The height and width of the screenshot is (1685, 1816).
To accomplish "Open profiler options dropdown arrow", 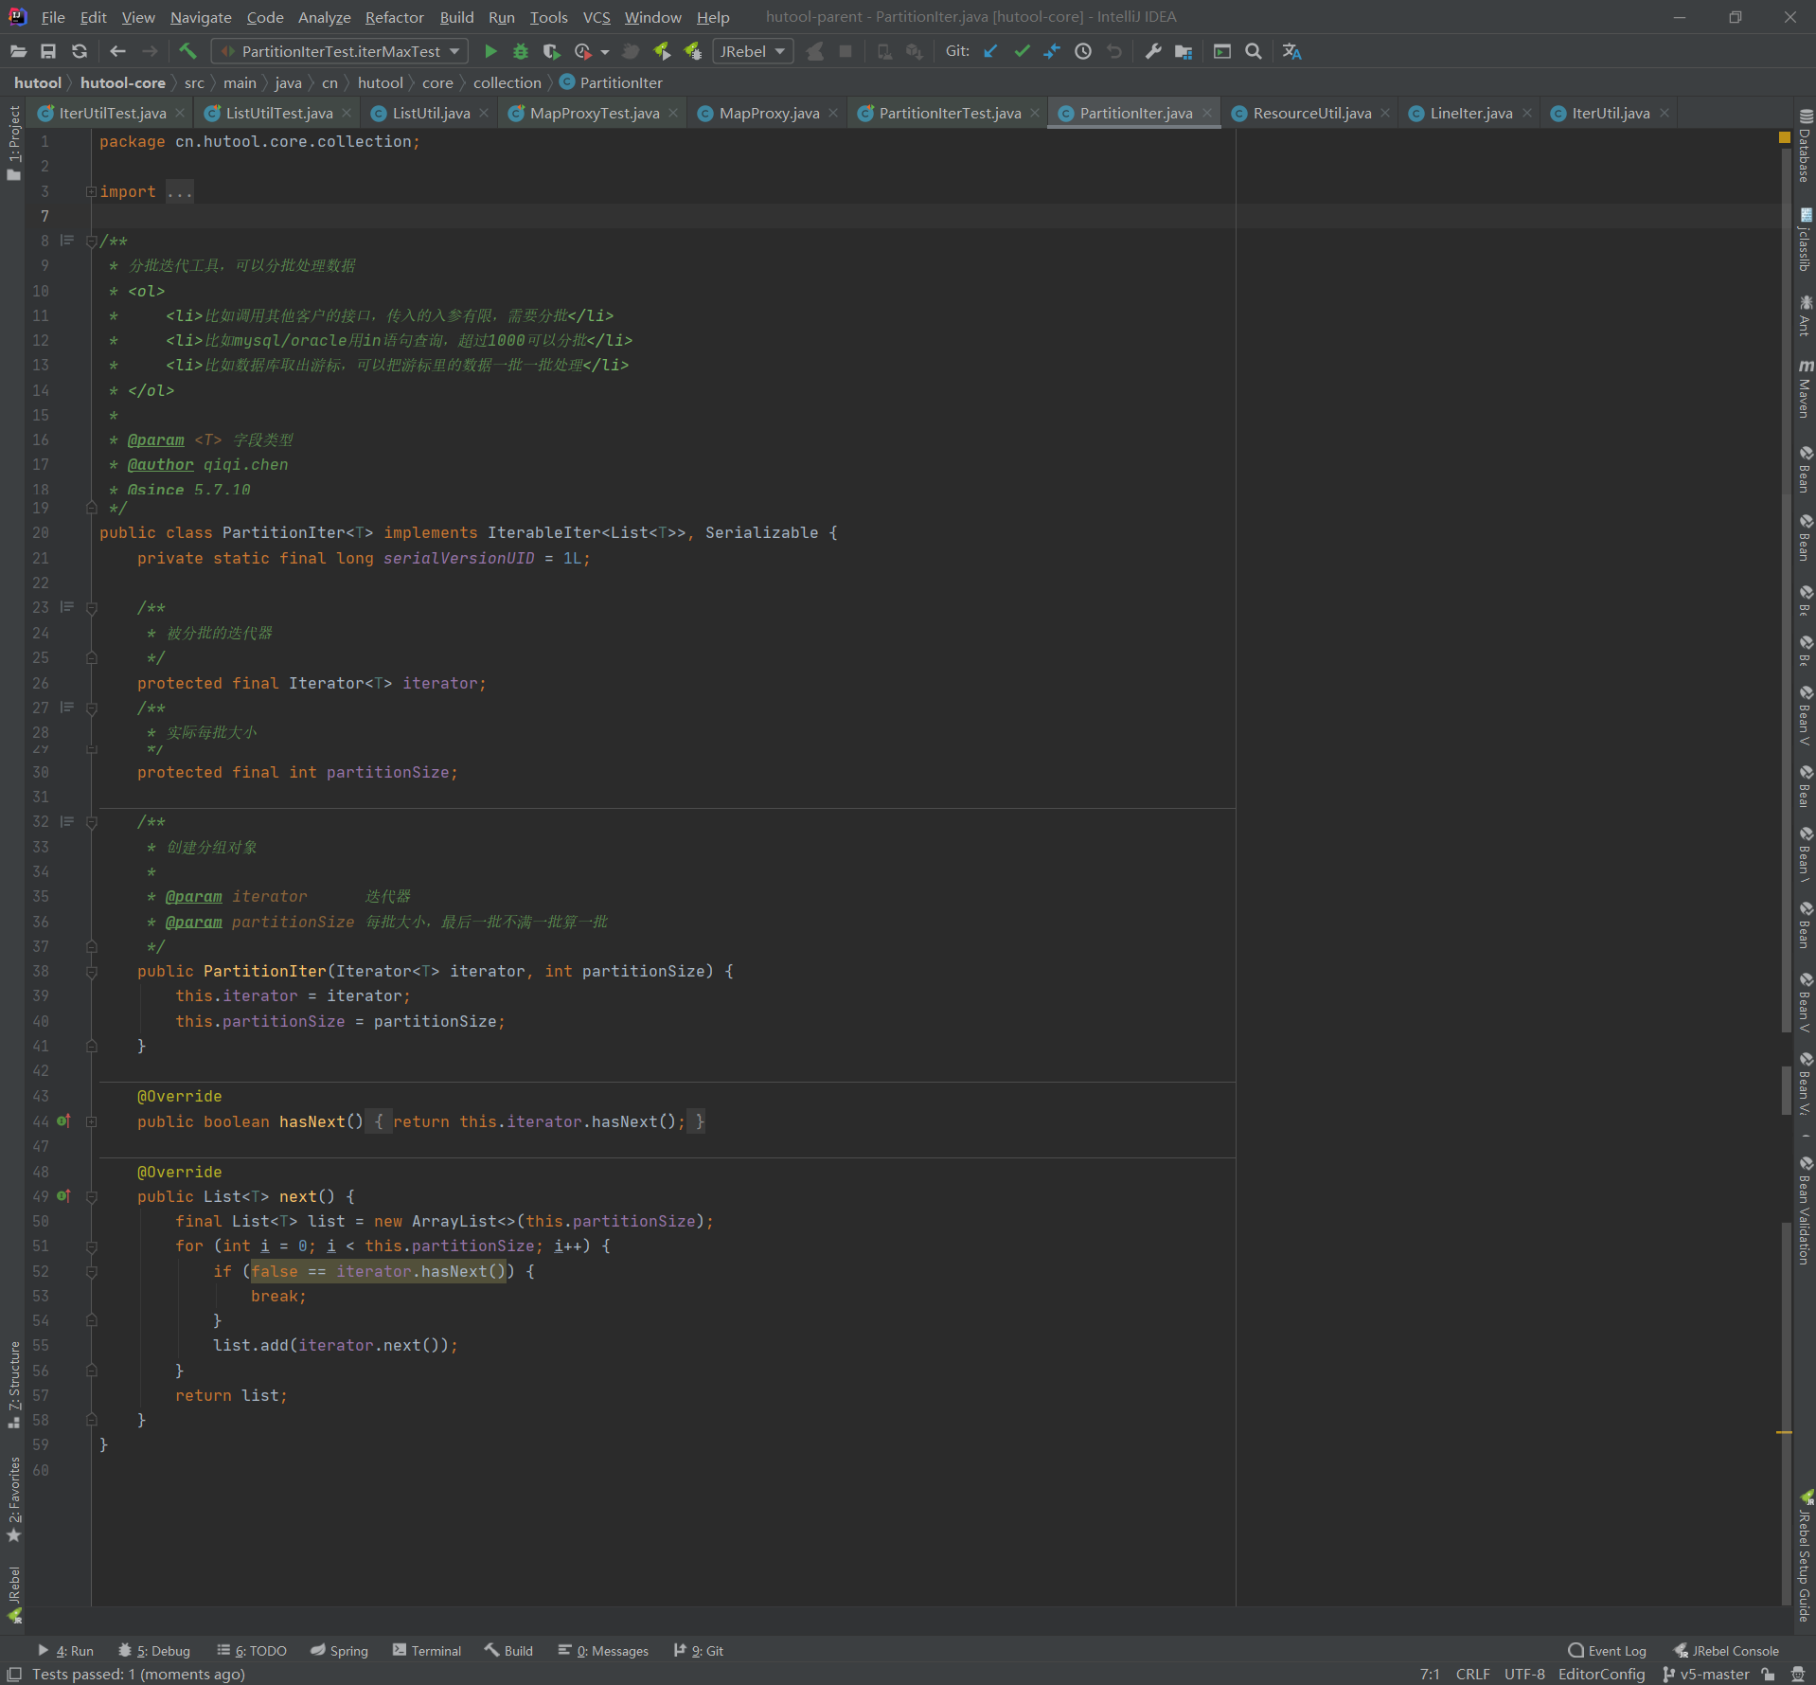I will click(x=605, y=51).
